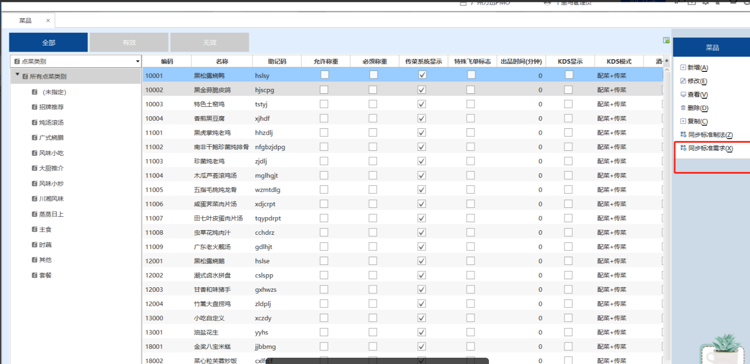Click the 删除(D) trash icon
750x364 pixels.
point(683,108)
